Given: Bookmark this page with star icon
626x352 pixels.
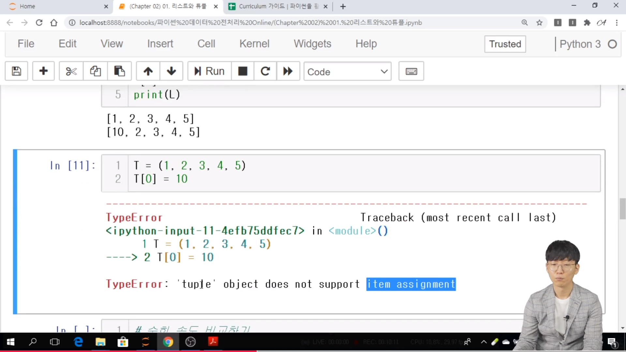Looking at the screenshot, I should 539,22.
